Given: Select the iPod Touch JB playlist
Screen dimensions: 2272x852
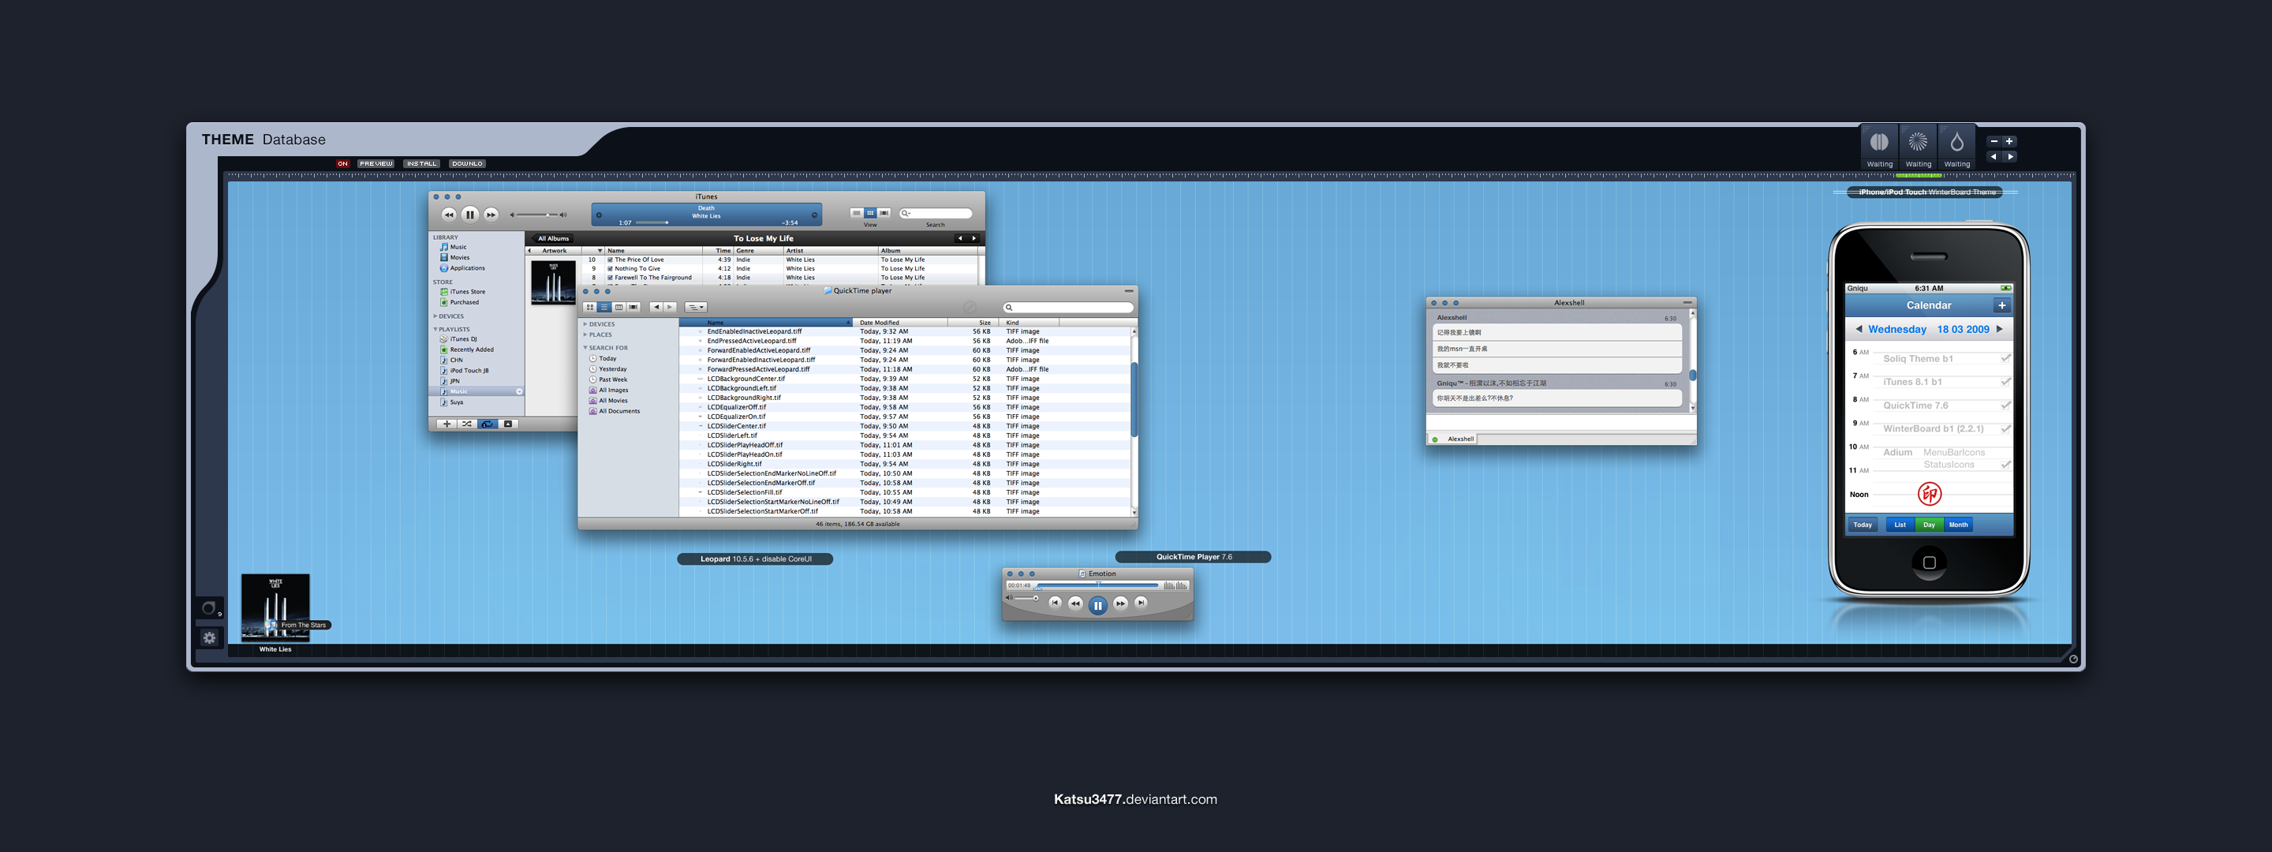Looking at the screenshot, I should pos(465,371).
